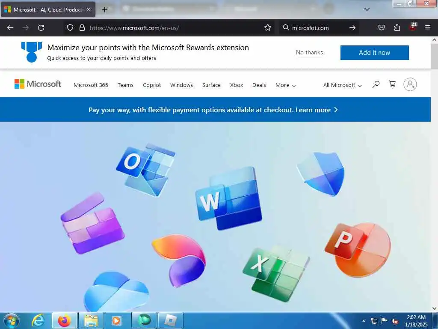Viewport: 438px width, 329px height.
Task: Switch to Firefox on the taskbar
Action: click(x=64, y=320)
